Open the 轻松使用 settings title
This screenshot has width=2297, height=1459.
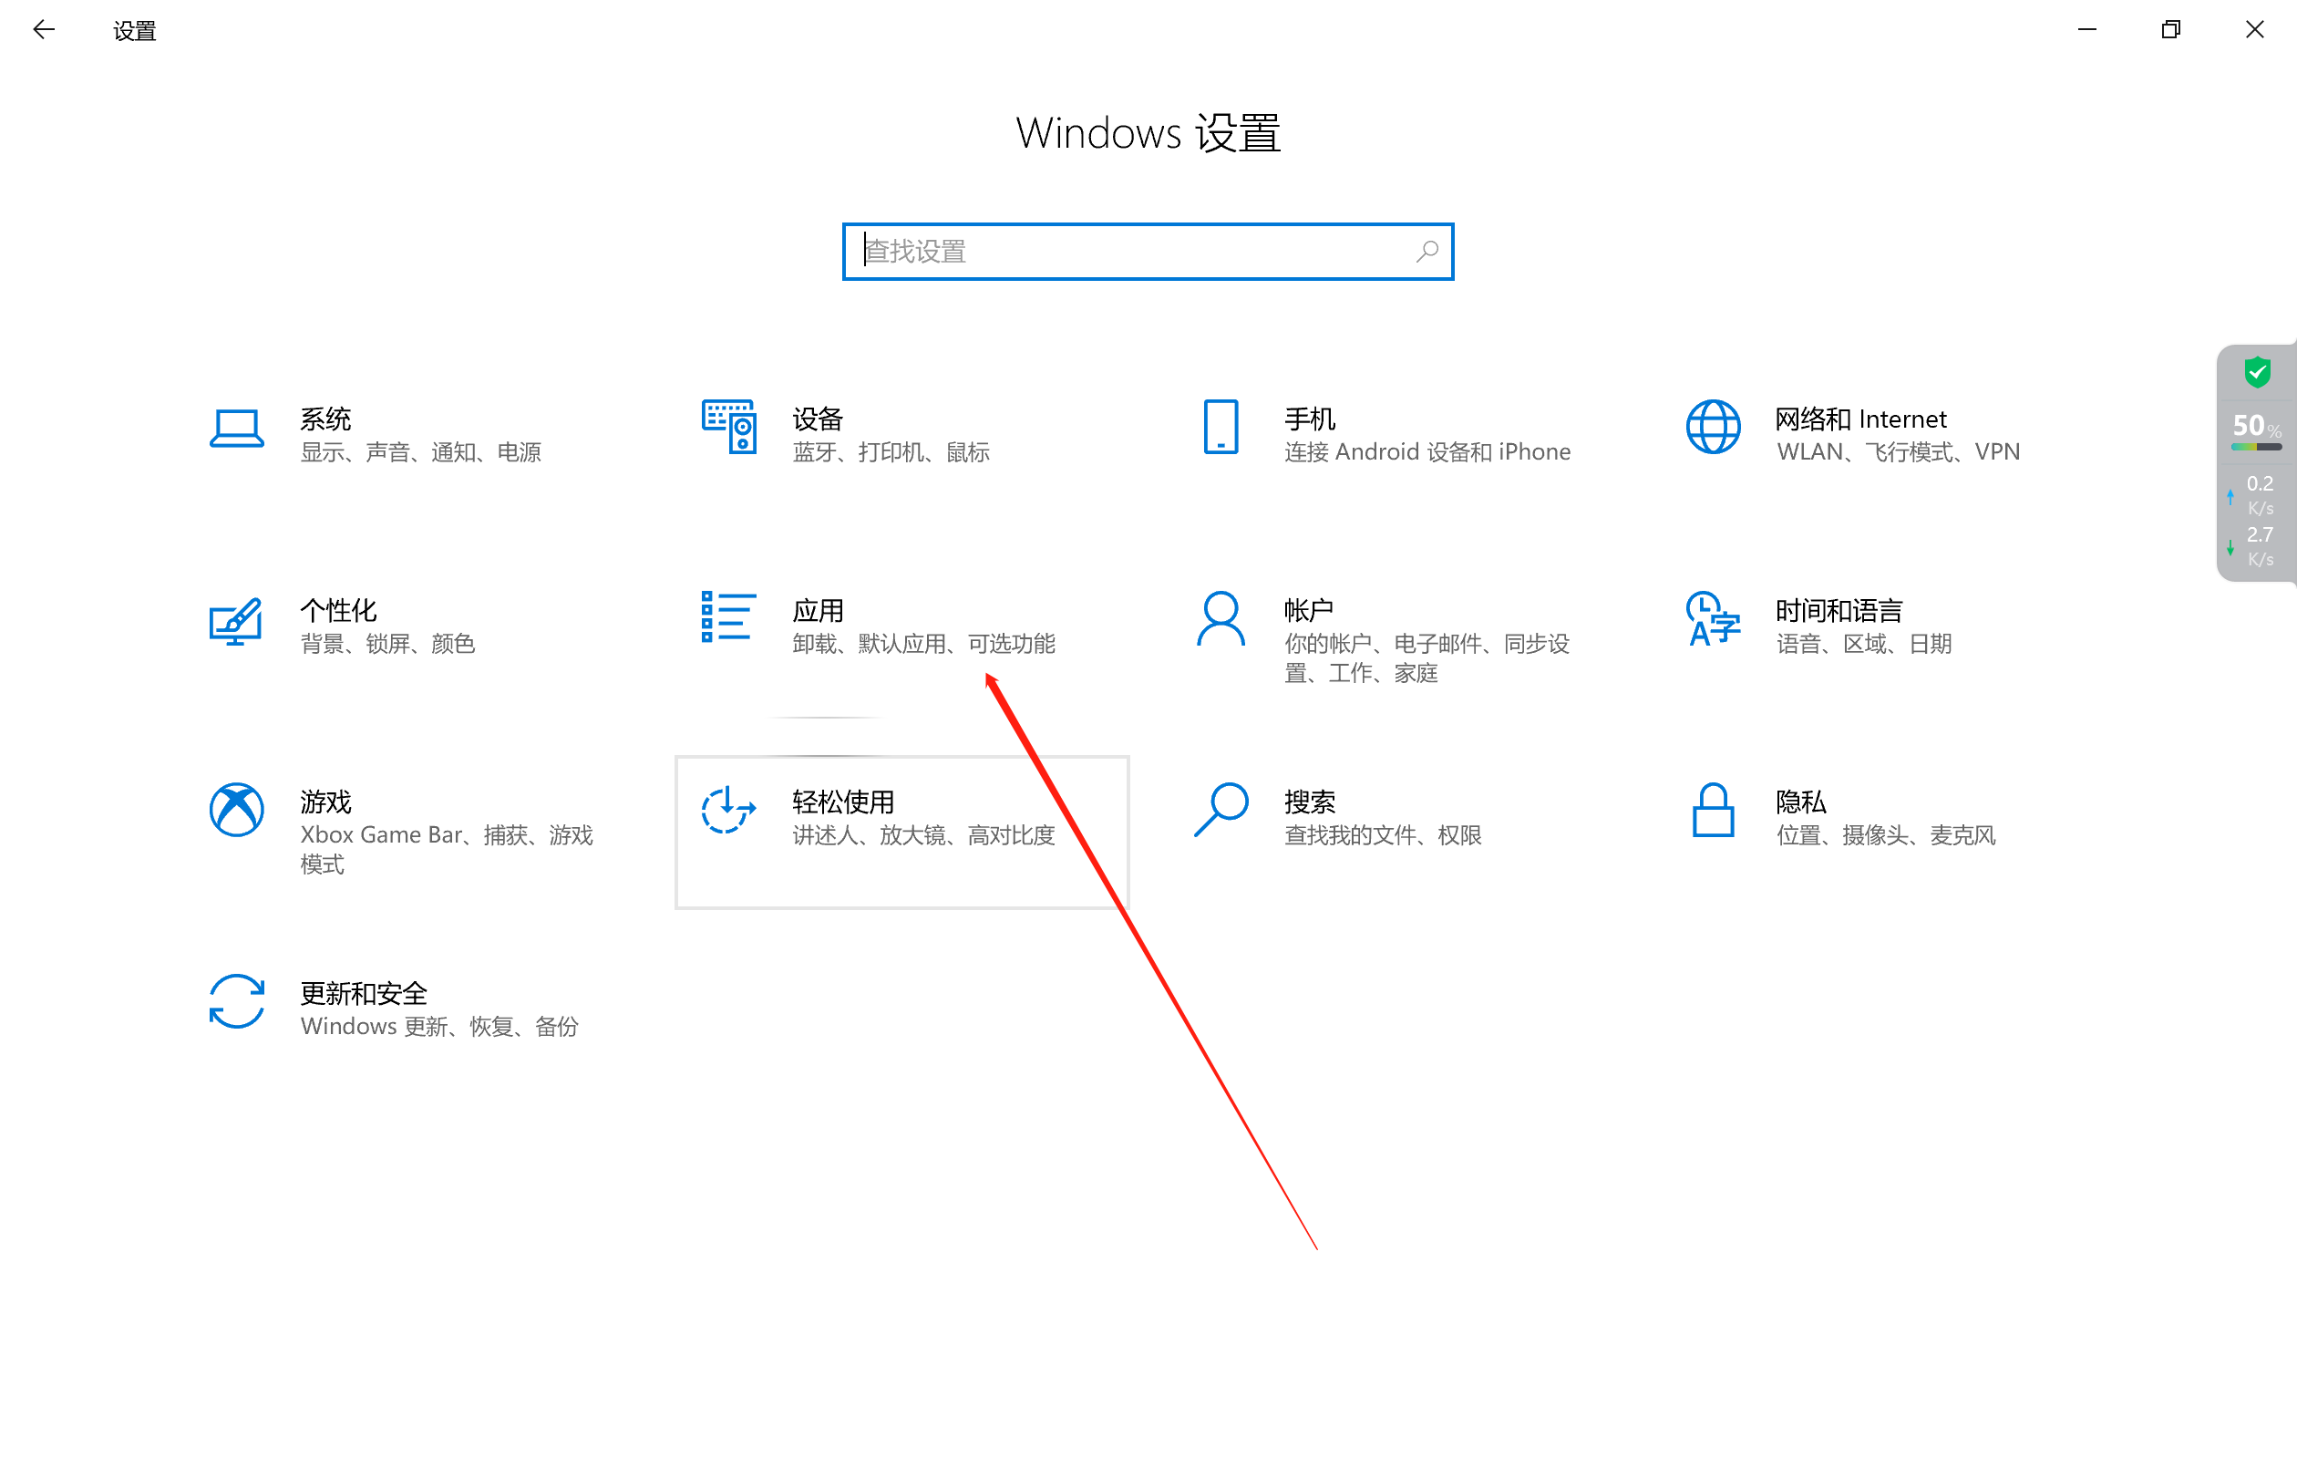[843, 802]
